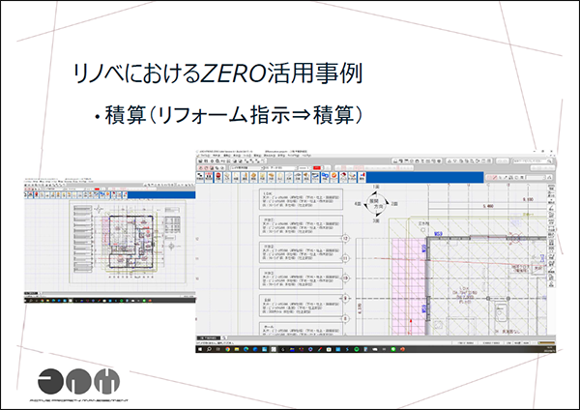
Task: Open the orange PowerPoint icon on the taskbar
Action: coord(403,349)
